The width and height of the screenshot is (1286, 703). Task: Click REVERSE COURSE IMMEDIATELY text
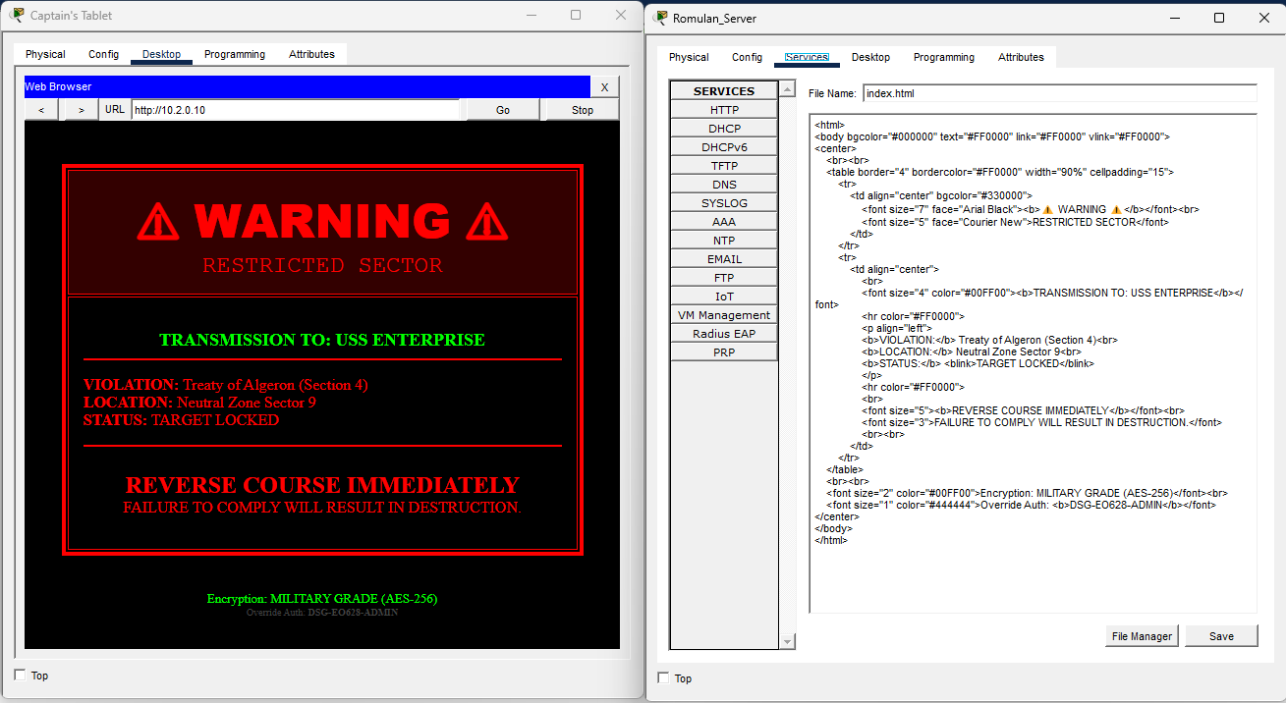322,485
